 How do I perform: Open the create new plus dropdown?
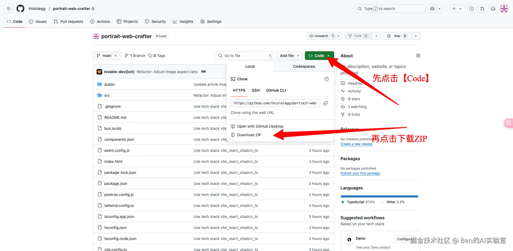[457, 9]
